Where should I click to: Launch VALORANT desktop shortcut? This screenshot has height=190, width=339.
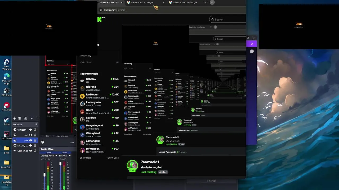(7, 135)
